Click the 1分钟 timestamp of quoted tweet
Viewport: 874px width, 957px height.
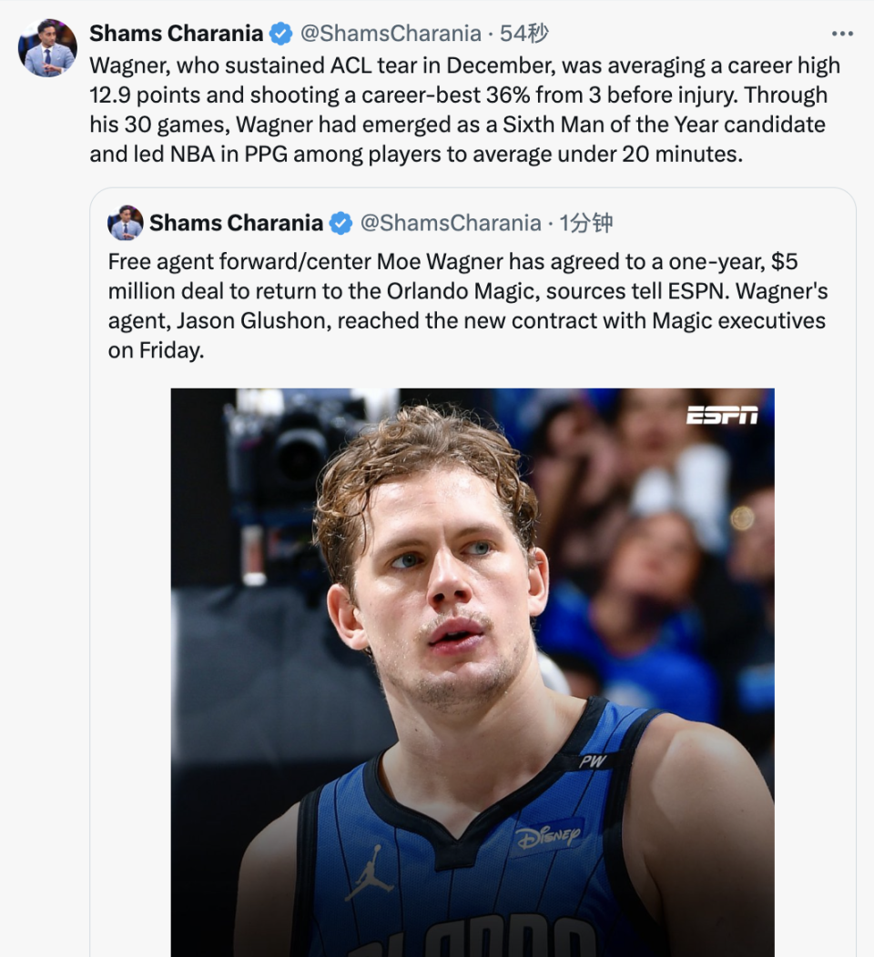pyautogui.click(x=586, y=224)
